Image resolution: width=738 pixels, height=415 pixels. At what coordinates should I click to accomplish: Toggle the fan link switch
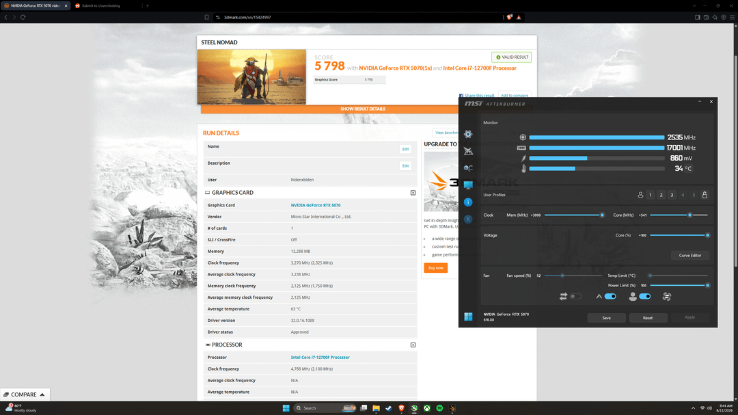(x=575, y=296)
